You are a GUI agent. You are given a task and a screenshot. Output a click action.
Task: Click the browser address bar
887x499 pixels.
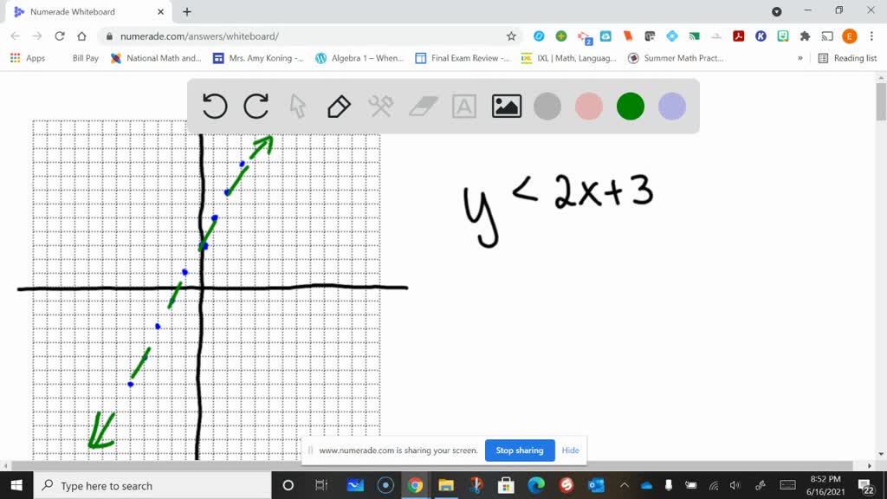[260, 37]
